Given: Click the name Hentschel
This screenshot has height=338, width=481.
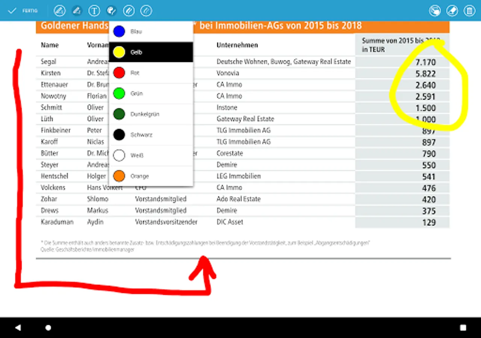Looking at the screenshot, I should pyautogui.click(x=54, y=176).
